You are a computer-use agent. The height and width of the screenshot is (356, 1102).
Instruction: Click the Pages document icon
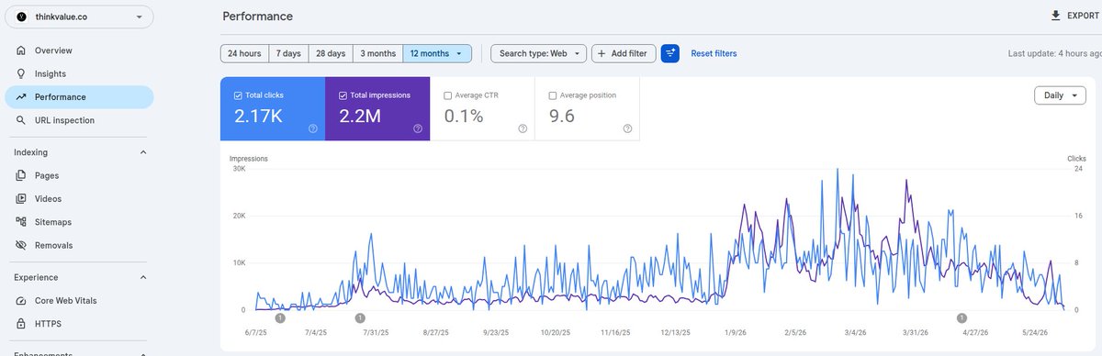20,175
